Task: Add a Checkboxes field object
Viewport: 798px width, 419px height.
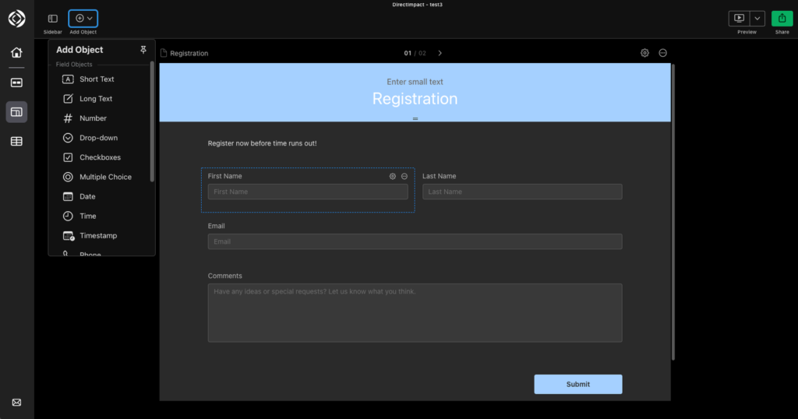Action: (101, 157)
